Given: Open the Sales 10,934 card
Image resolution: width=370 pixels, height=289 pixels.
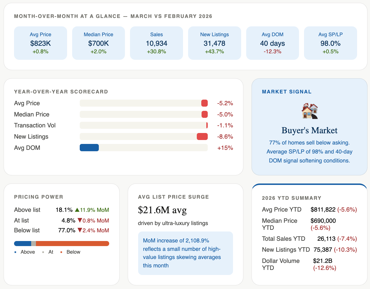Looking at the screenshot, I should 156,43.
